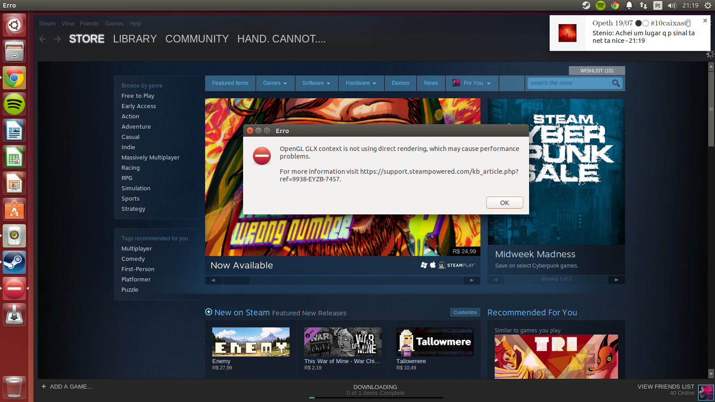Click featured carousel scroll track

point(343,281)
